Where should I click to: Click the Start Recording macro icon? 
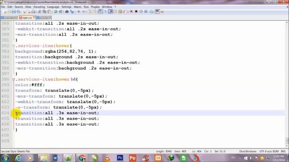click(131, 12)
